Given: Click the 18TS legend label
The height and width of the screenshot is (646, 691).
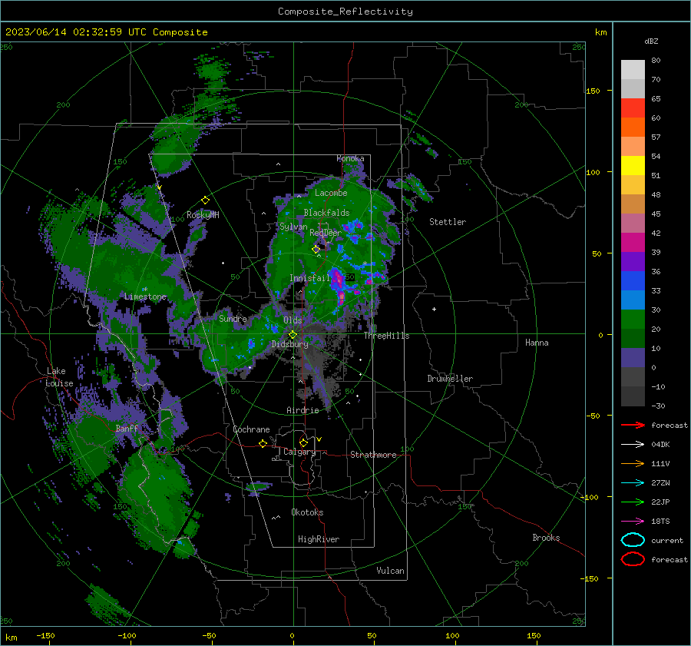Looking at the screenshot, I should coord(660,522).
